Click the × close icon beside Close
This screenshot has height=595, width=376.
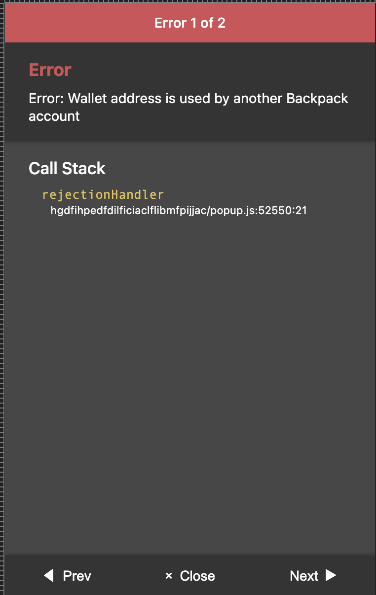click(x=169, y=575)
